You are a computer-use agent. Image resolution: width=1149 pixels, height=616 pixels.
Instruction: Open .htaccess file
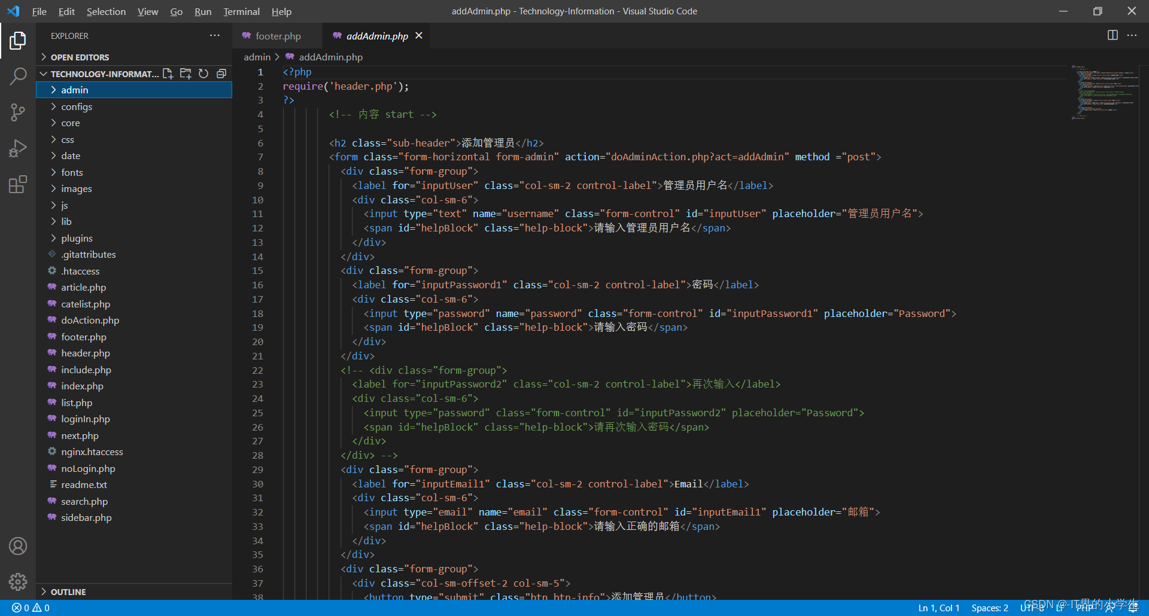point(134,271)
